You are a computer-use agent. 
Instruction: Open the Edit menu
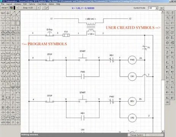click(25, 4)
